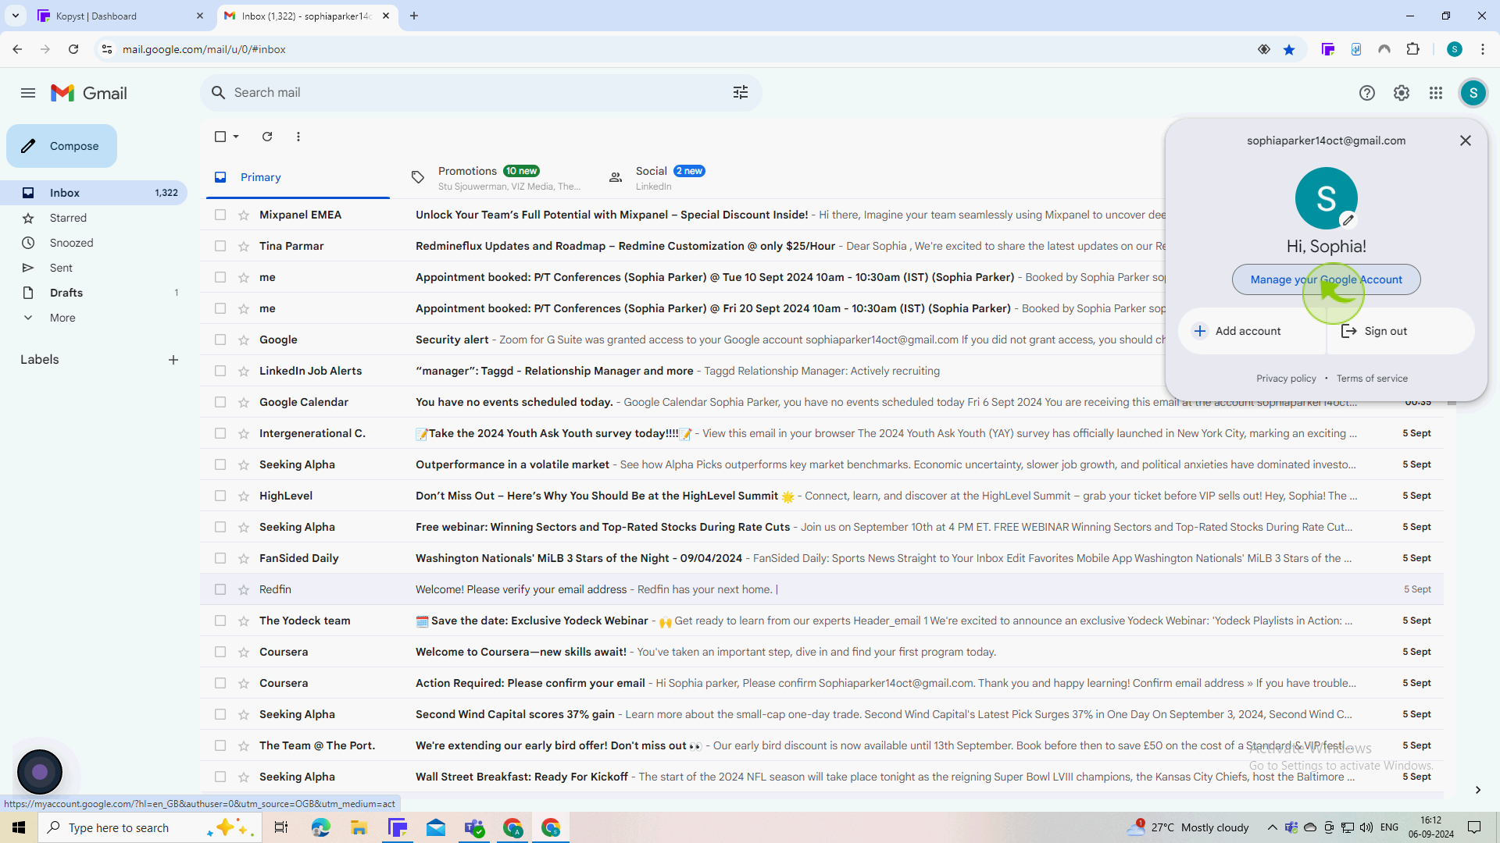
Task: Star the HighLevel email
Action: tap(244, 496)
